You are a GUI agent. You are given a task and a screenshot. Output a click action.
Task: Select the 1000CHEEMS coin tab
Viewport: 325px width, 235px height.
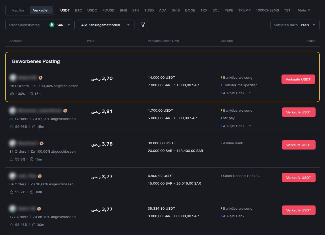point(267,10)
